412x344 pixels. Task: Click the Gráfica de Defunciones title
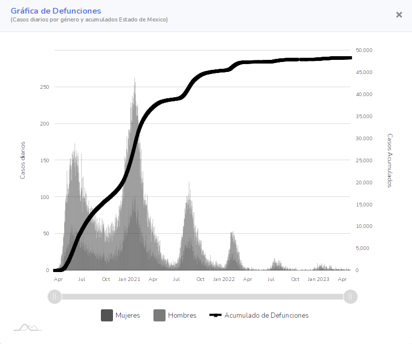56,11
